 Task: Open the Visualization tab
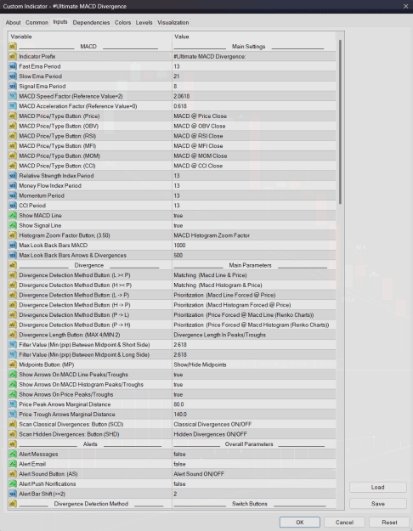click(x=173, y=22)
